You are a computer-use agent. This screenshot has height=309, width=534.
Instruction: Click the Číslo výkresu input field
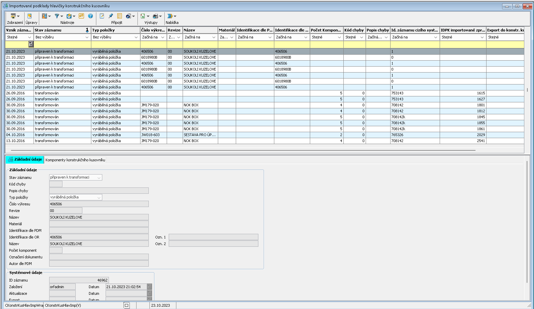(x=99, y=204)
